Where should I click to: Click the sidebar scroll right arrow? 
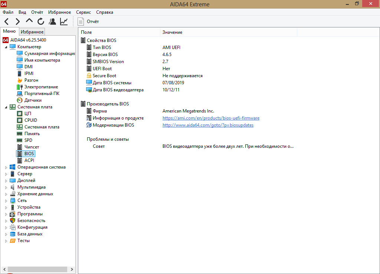[x=72, y=270]
